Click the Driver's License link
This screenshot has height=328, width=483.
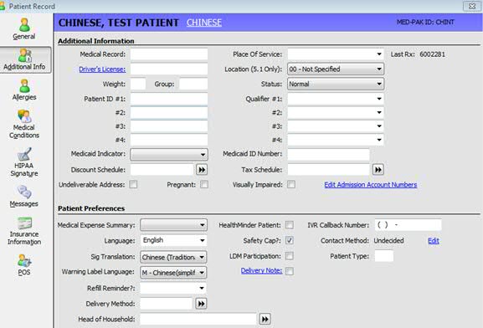click(102, 69)
